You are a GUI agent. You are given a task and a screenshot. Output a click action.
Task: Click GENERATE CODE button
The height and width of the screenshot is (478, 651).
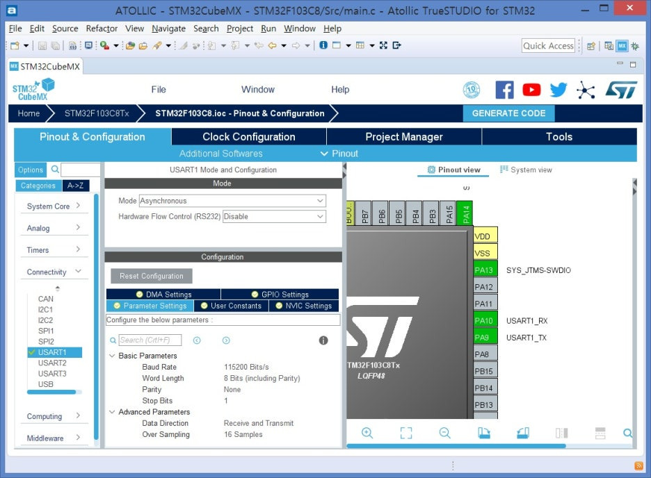pyautogui.click(x=508, y=113)
